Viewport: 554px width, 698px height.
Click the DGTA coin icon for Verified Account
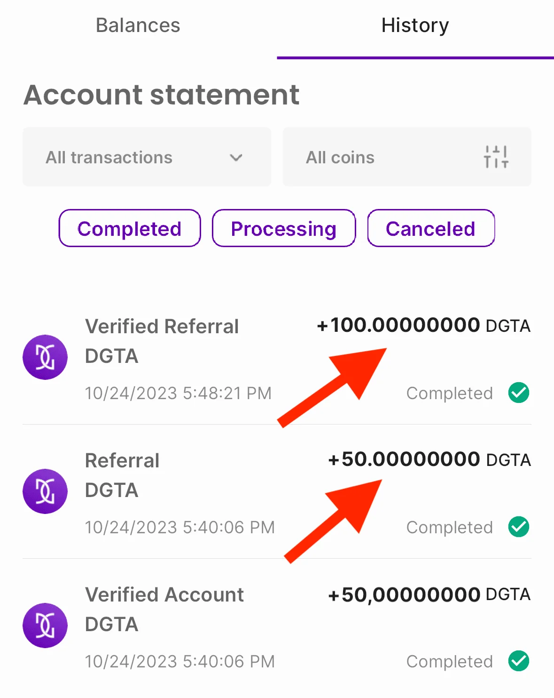pyautogui.click(x=45, y=626)
